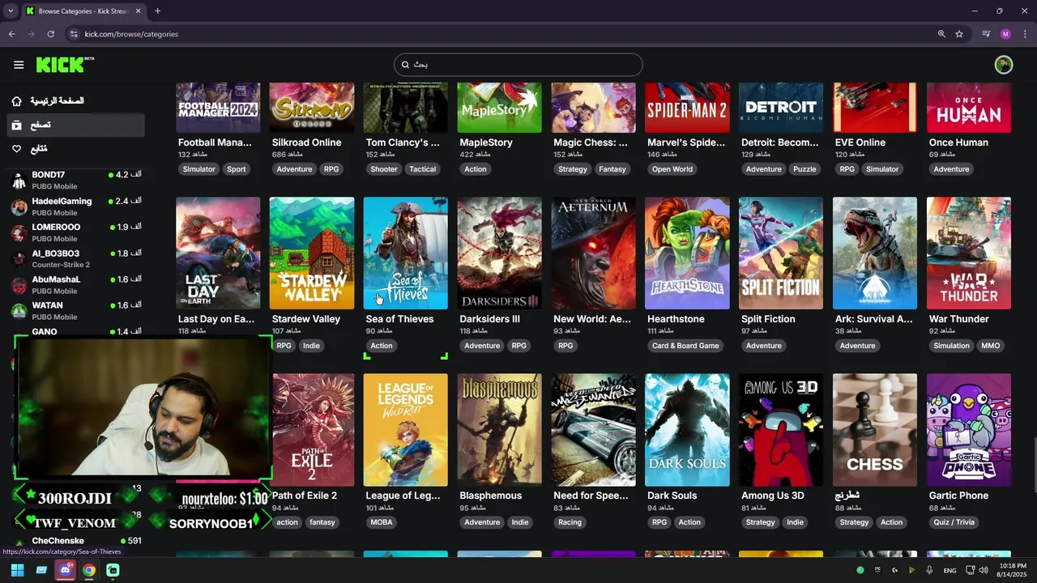Open the Chrome three-dot menu
Viewport: 1037px width, 583px height.
pyautogui.click(x=1025, y=34)
